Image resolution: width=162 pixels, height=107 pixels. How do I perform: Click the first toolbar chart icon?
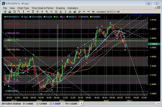5,12
